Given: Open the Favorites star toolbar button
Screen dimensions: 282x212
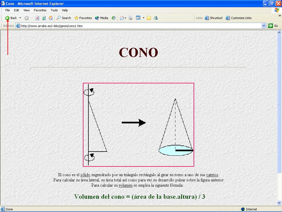Looking at the screenshot, I should (x=83, y=18).
